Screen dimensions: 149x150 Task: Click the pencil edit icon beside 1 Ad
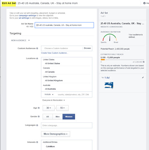pos(143,77)
